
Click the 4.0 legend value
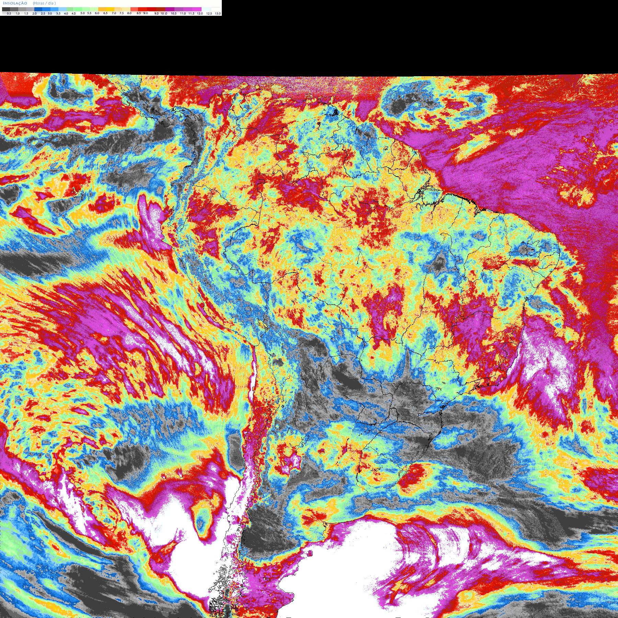[x=66, y=13]
